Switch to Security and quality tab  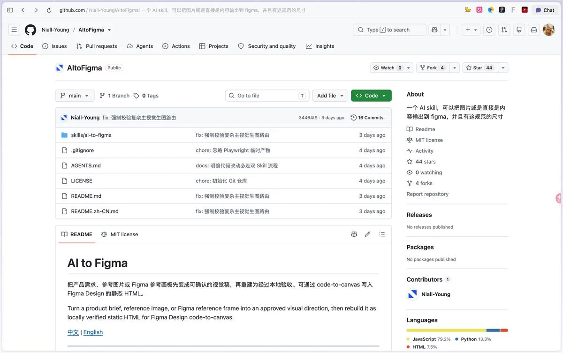tap(267, 46)
